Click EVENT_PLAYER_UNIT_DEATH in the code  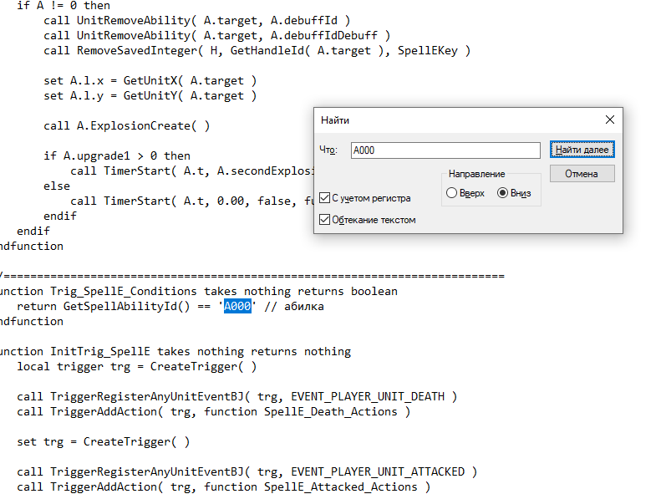tap(368, 397)
